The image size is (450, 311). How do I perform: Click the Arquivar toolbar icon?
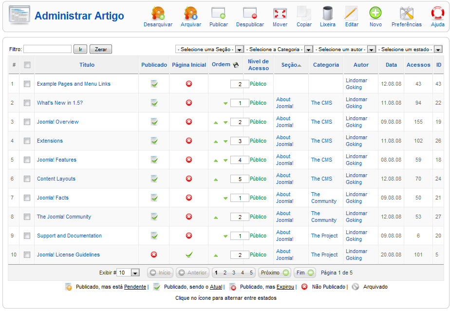(190, 13)
